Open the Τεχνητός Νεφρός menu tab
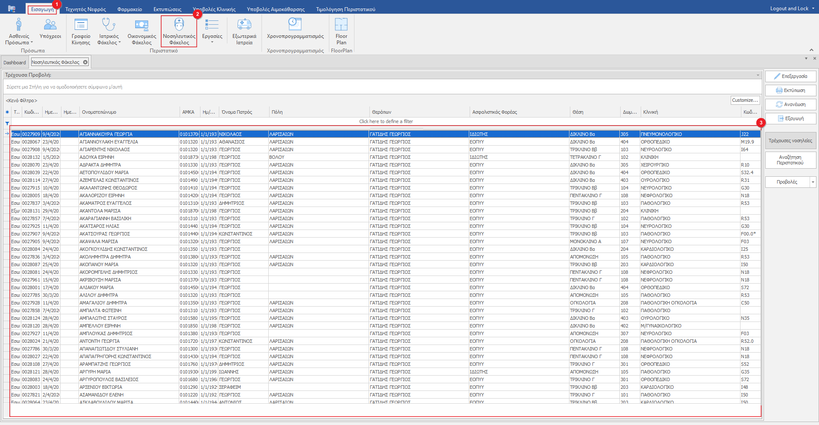This screenshot has height=425, width=819. pyautogui.click(x=85, y=9)
